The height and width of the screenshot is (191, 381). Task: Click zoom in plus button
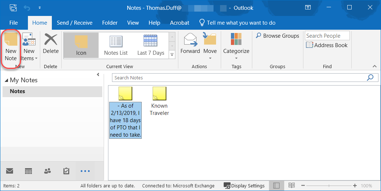coord(355,186)
